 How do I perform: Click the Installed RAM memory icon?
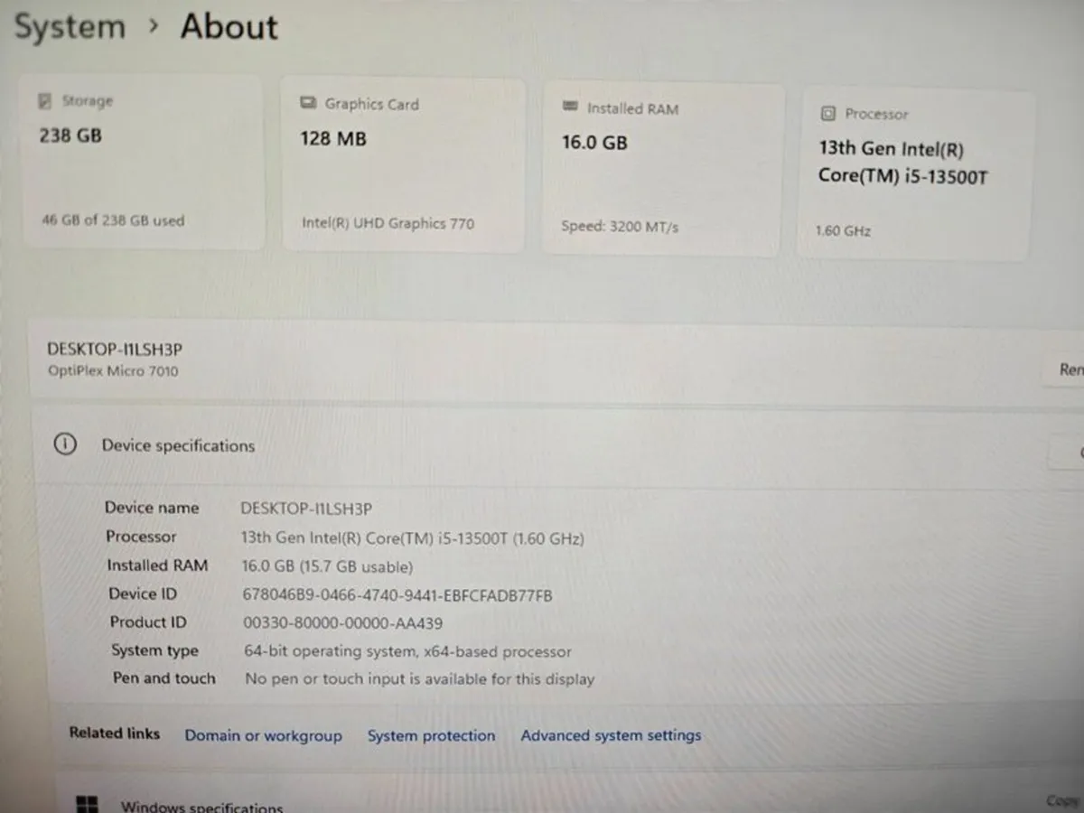[x=569, y=107]
